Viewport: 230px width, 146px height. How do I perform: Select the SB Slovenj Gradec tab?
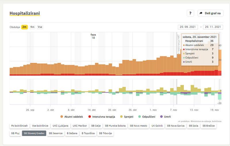[x=34, y=133]
